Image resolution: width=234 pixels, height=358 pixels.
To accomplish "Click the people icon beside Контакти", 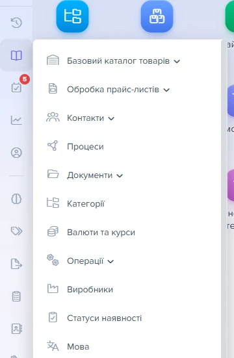I will coord(53,117).
